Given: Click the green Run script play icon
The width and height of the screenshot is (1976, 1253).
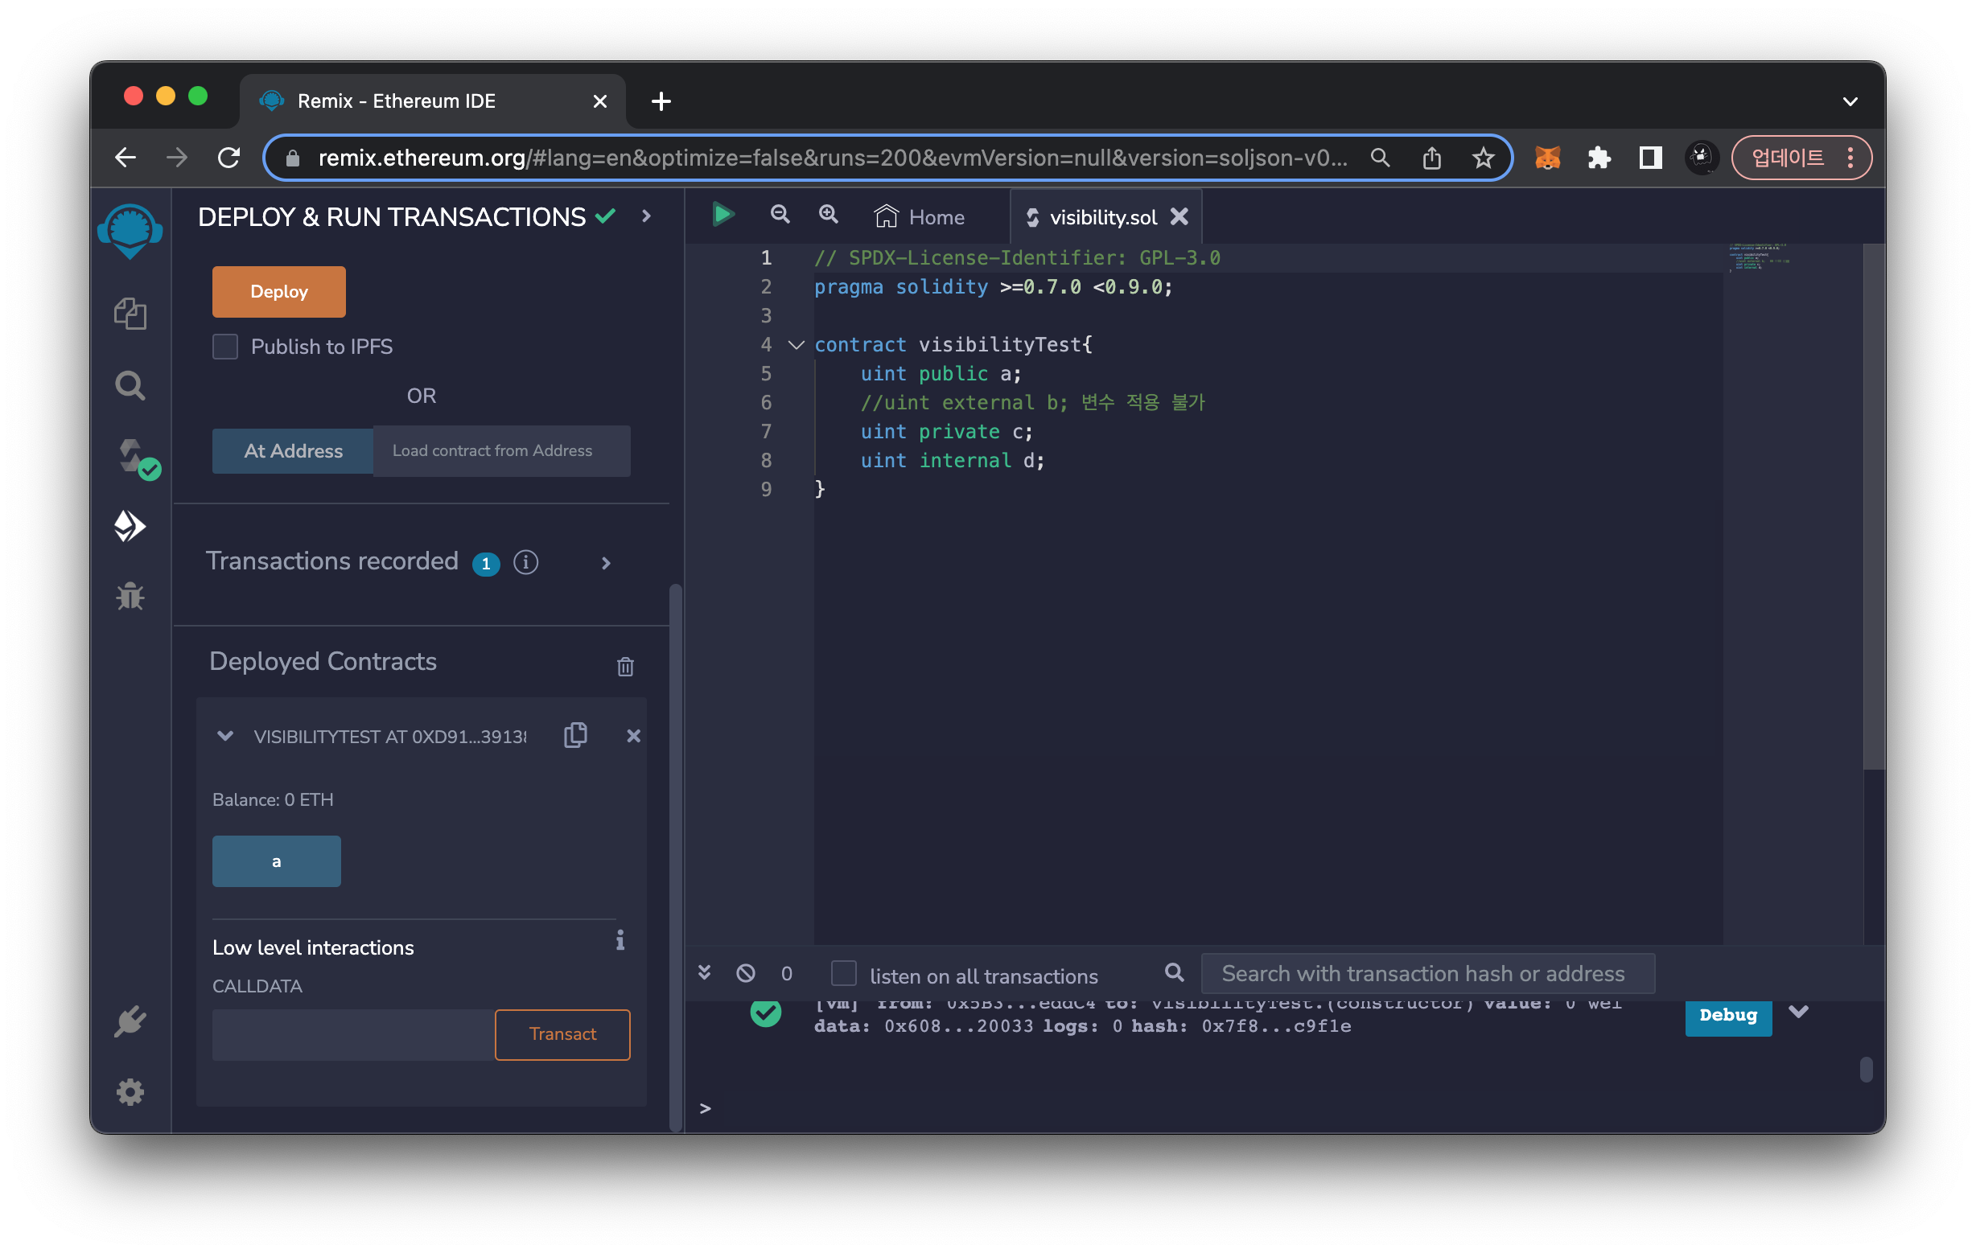Looking at the screenshot, I should tap(722, 216).
